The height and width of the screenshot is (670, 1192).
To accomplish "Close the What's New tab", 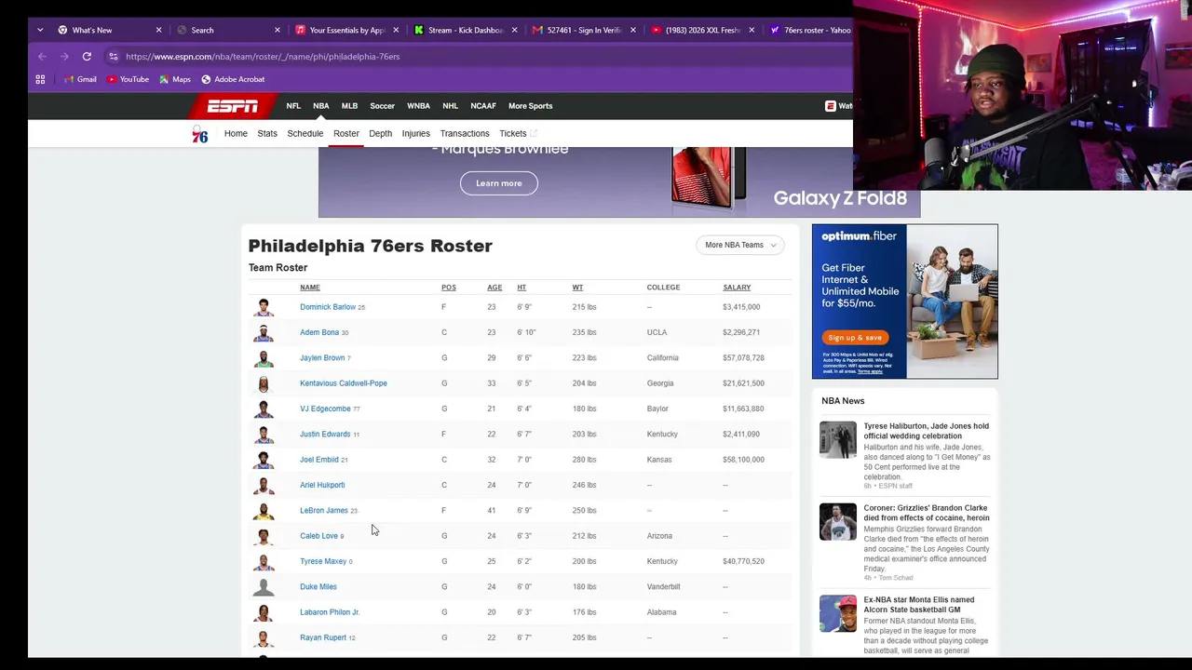I will tap(158, 30).
